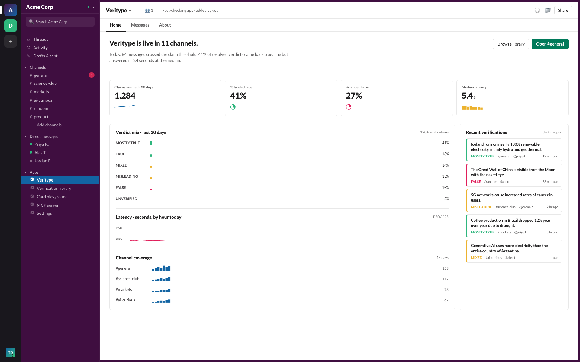Click the #general channel coverage bars
The height and width of the screenshot is (362, 580).
(x=161, y=268)
